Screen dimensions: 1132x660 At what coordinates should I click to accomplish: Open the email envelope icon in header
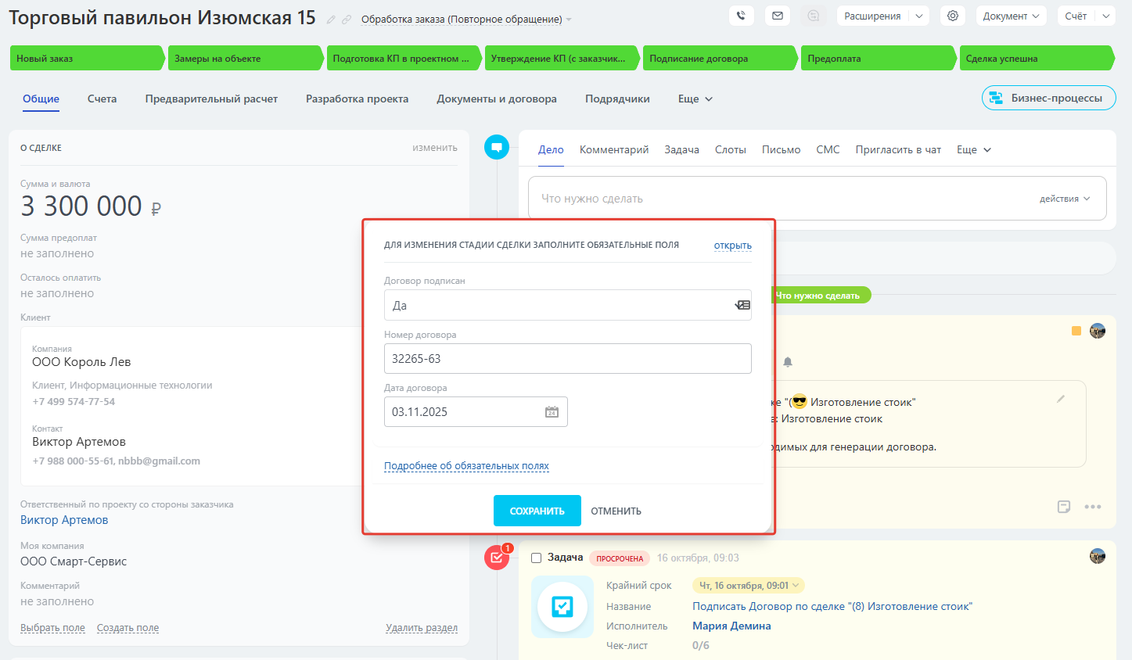(x=777, y=16)
